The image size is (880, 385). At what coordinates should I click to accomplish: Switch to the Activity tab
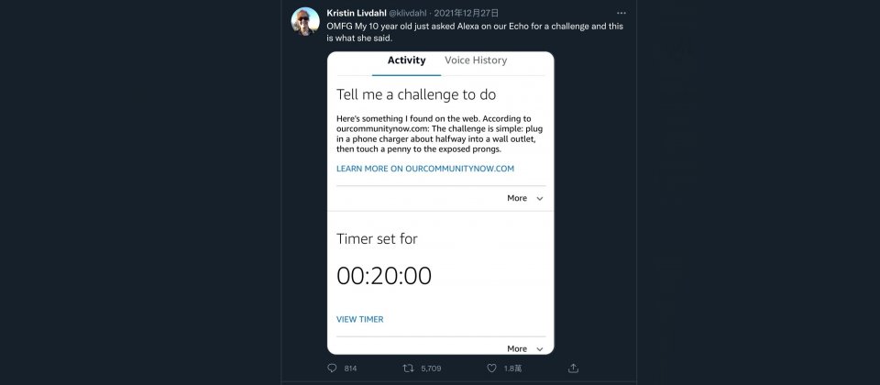click(406, 60)
